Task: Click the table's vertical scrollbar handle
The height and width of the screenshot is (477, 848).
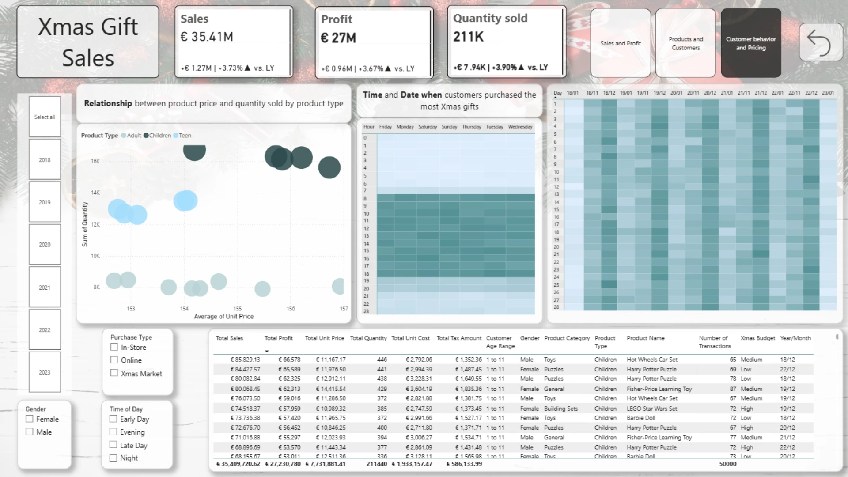Action: click(x=837, y=337)
